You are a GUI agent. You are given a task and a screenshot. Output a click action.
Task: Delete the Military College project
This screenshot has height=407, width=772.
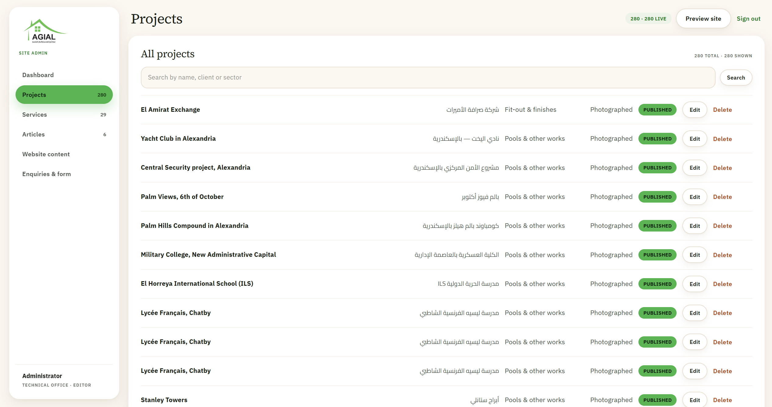[722, 255]
